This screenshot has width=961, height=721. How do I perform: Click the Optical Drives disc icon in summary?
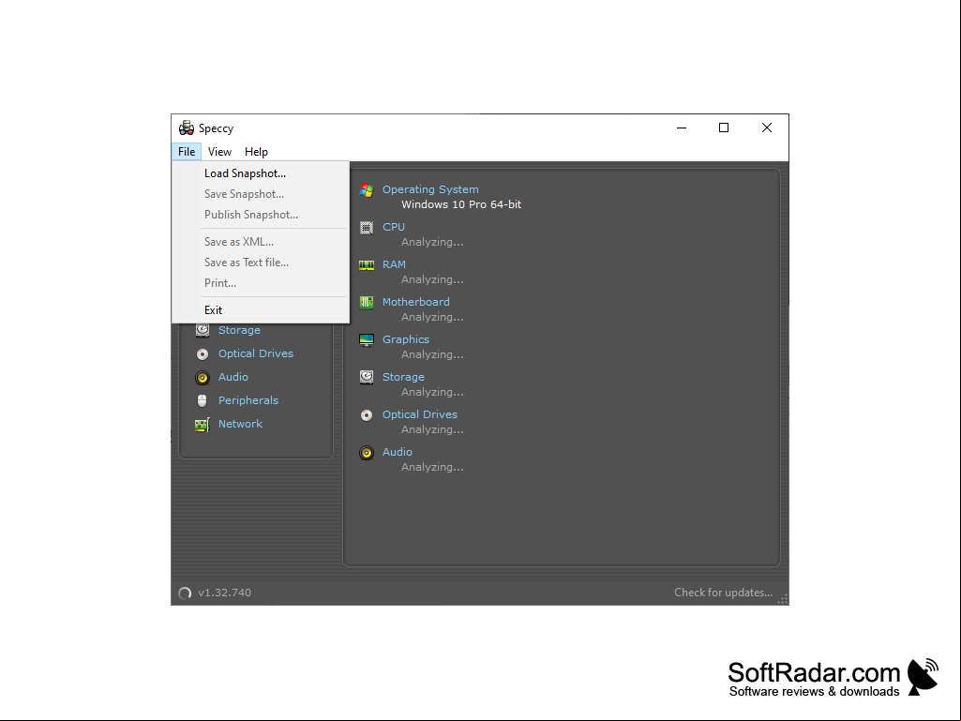tap(367, 415)
